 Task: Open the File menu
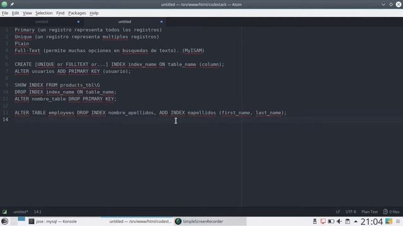point(5,13)
